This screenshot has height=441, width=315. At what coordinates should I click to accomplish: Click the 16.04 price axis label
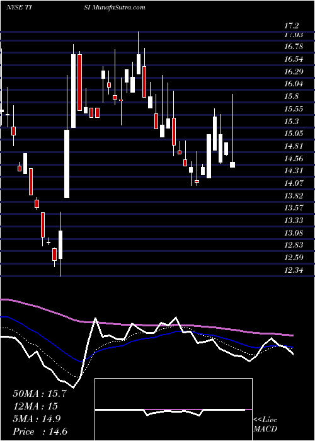294,84
